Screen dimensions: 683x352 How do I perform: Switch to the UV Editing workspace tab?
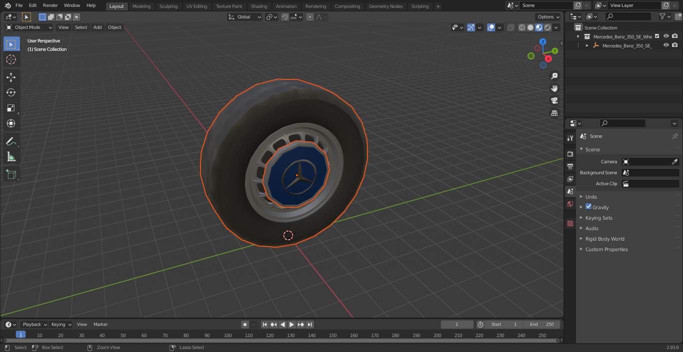[196, 6]
